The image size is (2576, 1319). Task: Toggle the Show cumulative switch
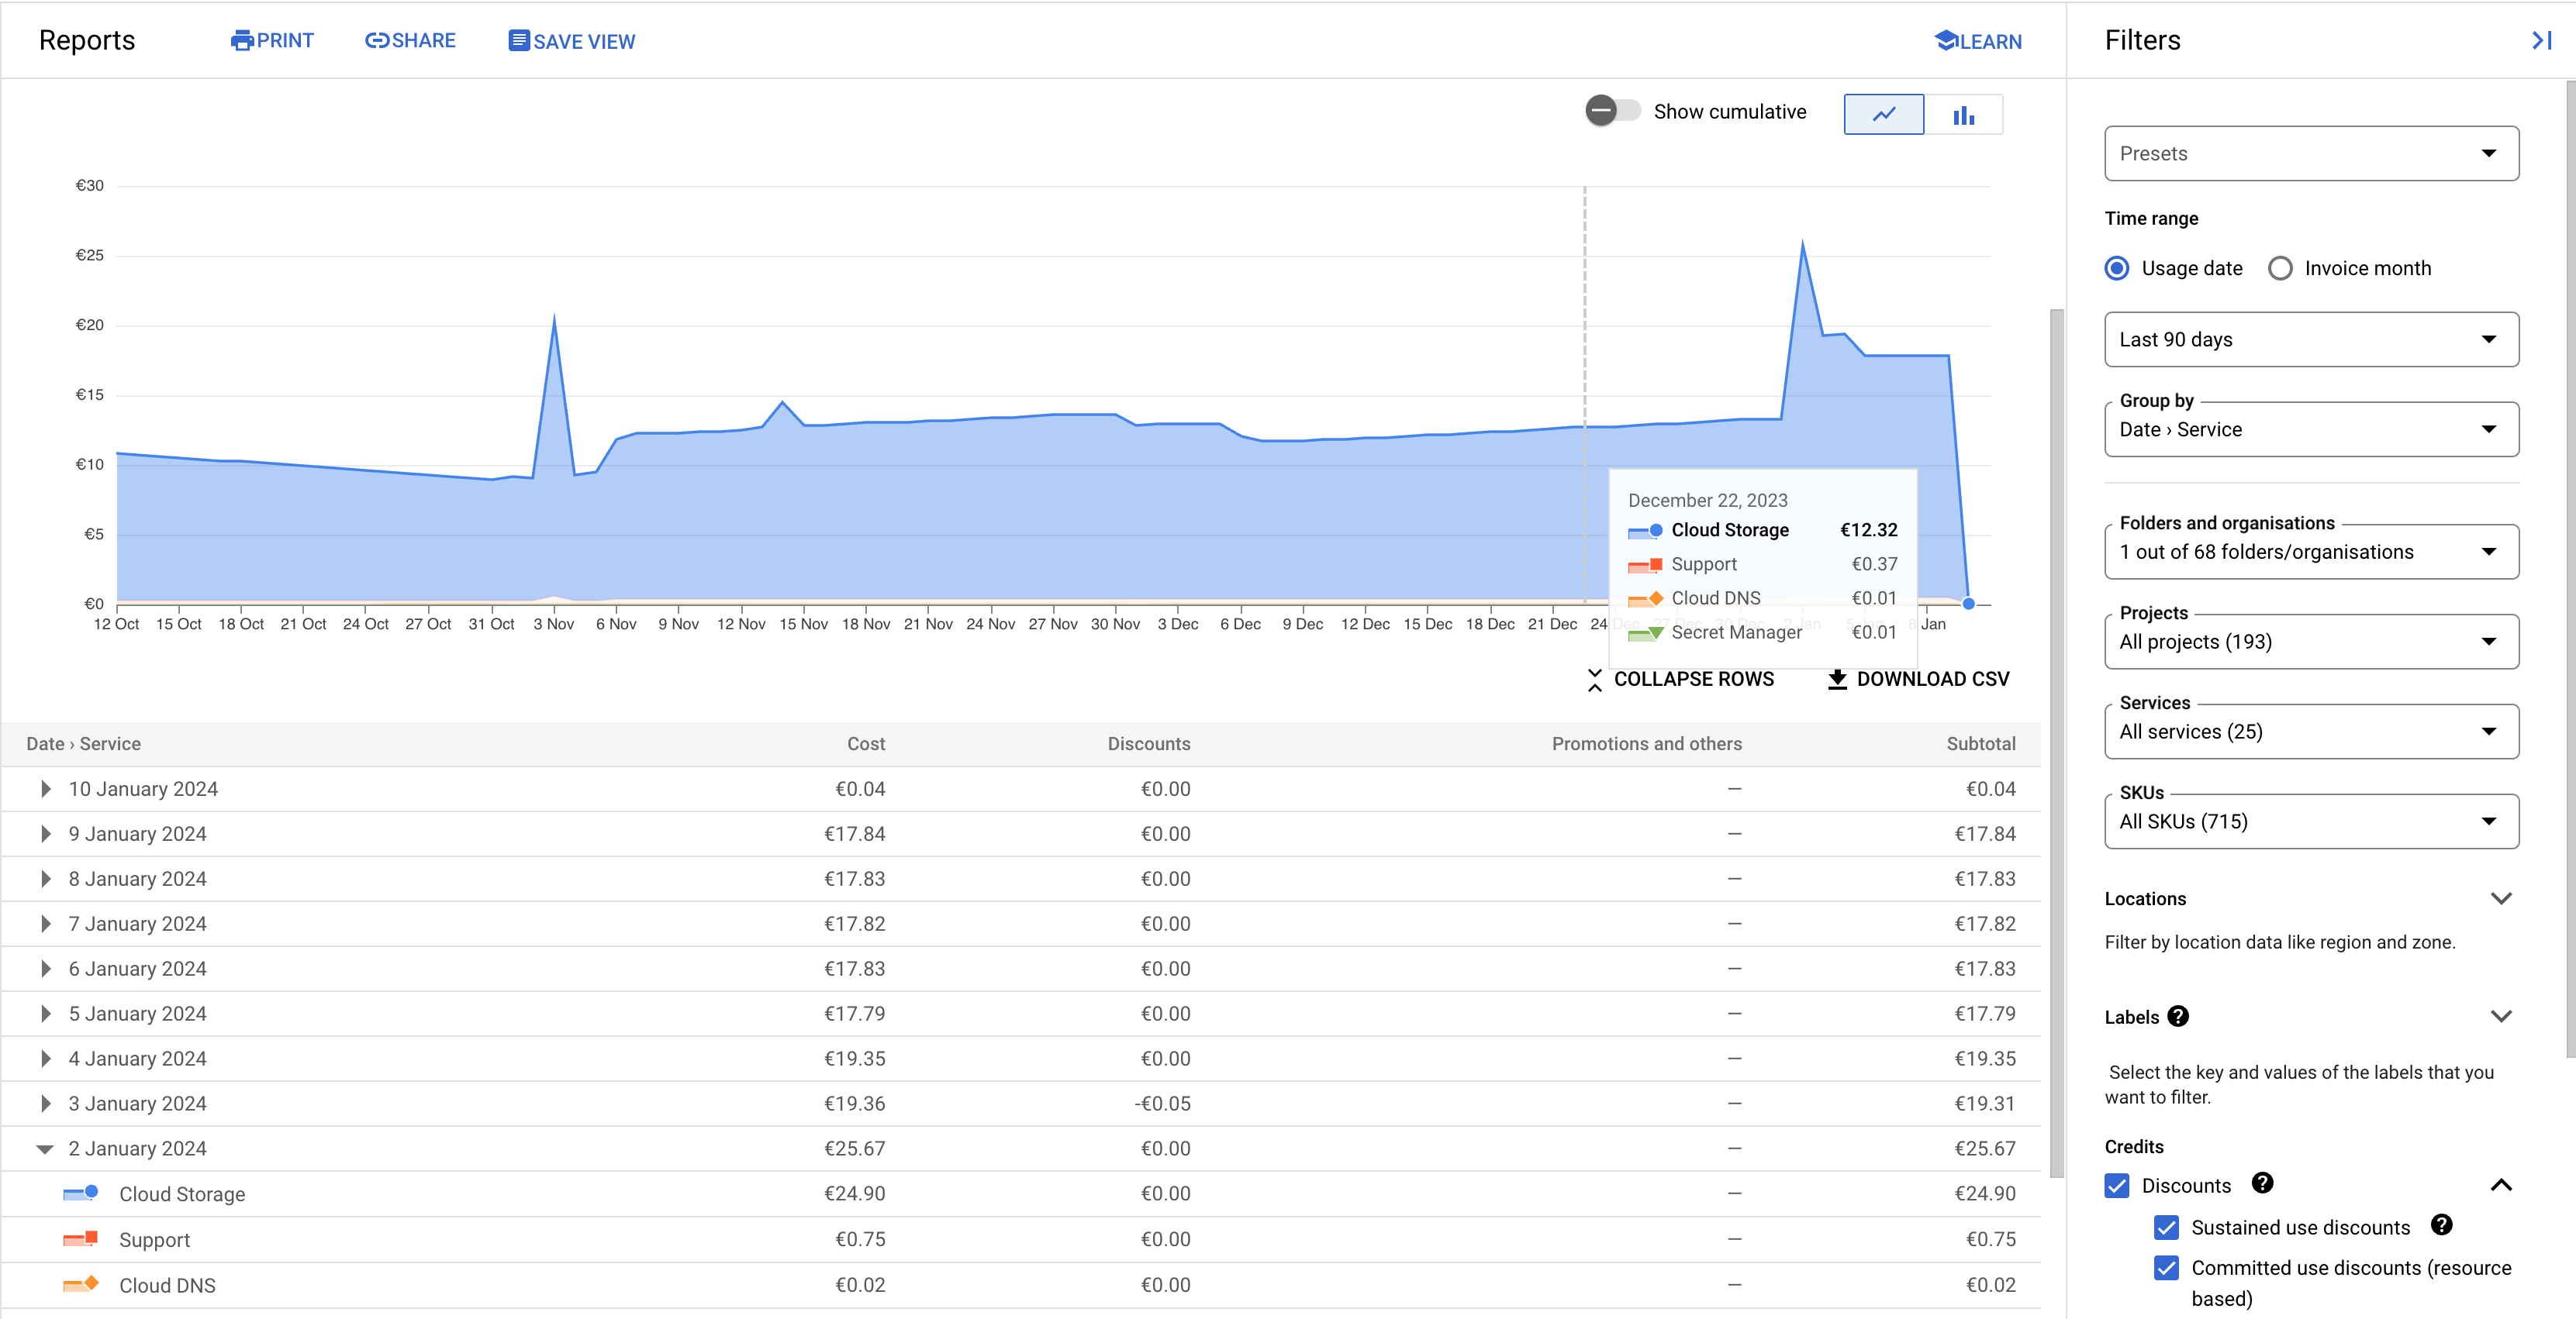point(1611,111)
